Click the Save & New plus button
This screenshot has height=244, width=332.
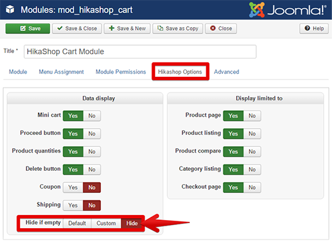127,28
